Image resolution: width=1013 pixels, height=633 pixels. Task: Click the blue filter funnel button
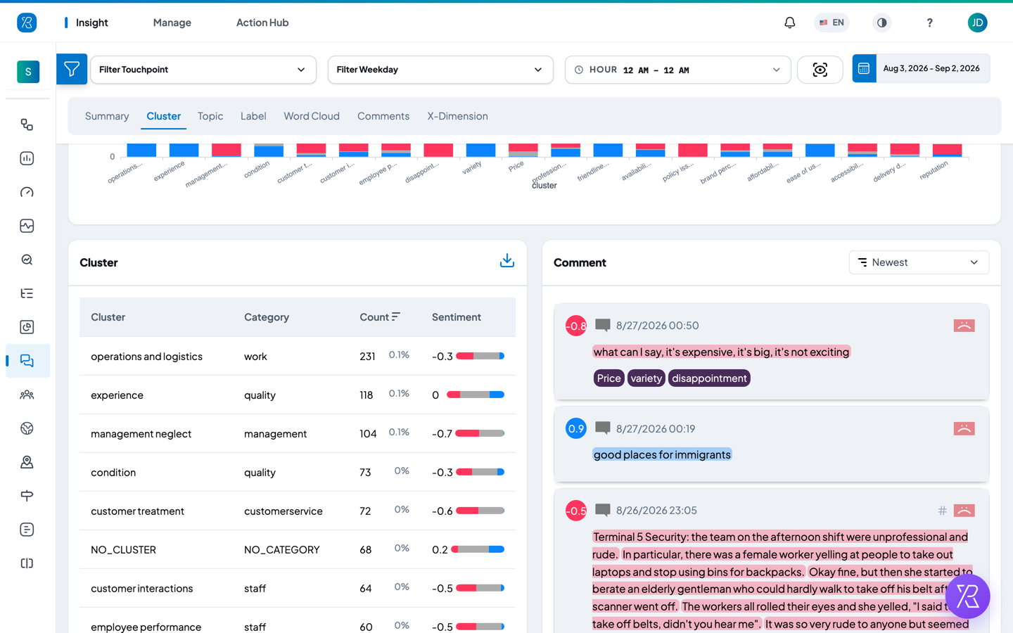[72, 69]
